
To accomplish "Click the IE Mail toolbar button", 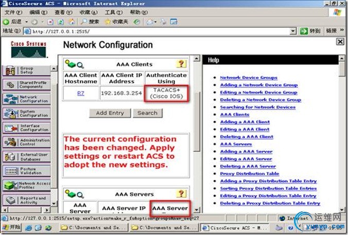I will click(150, 22).
